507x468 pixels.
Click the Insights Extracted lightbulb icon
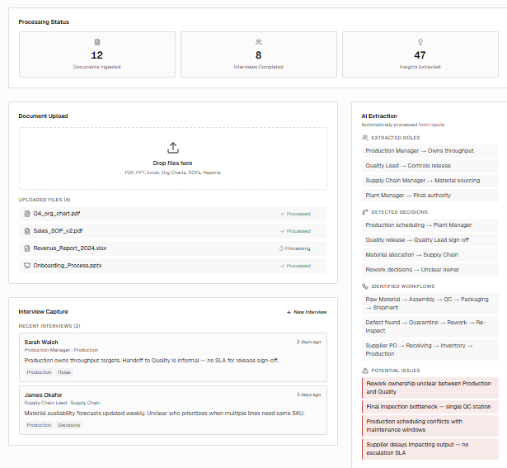420,42
